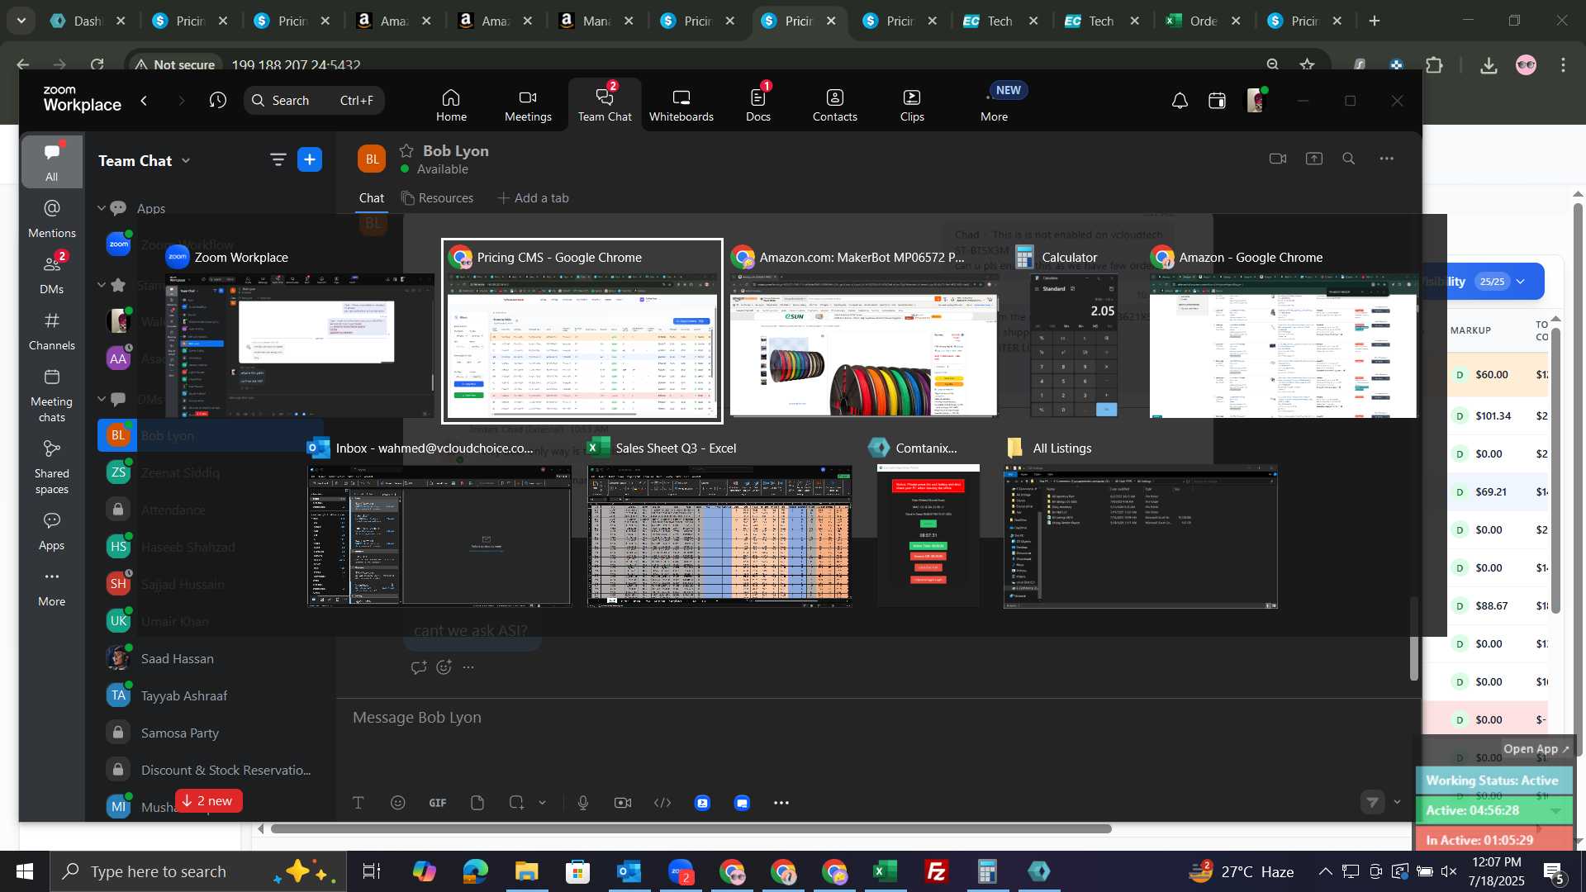Open chat options ellipsis menu
The height and width of the screenshot is (892, 1586).
tap(1387, 159)
